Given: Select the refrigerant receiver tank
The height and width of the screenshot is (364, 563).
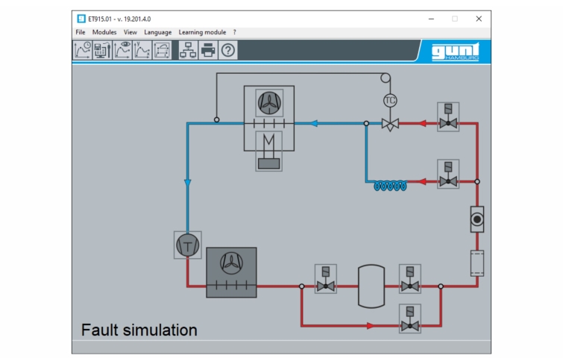Looking at the screenshot, I should 371,286.
